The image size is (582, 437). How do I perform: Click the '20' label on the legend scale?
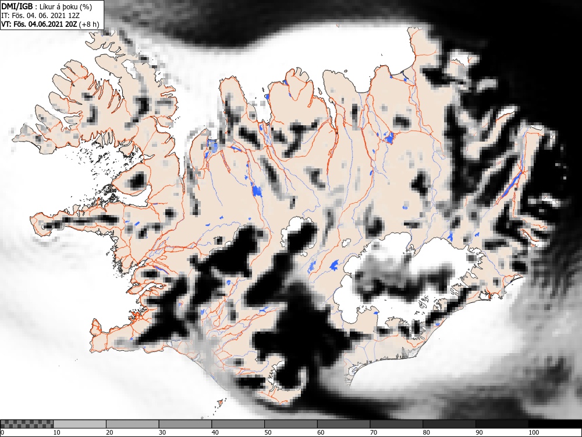pos(109,432)
